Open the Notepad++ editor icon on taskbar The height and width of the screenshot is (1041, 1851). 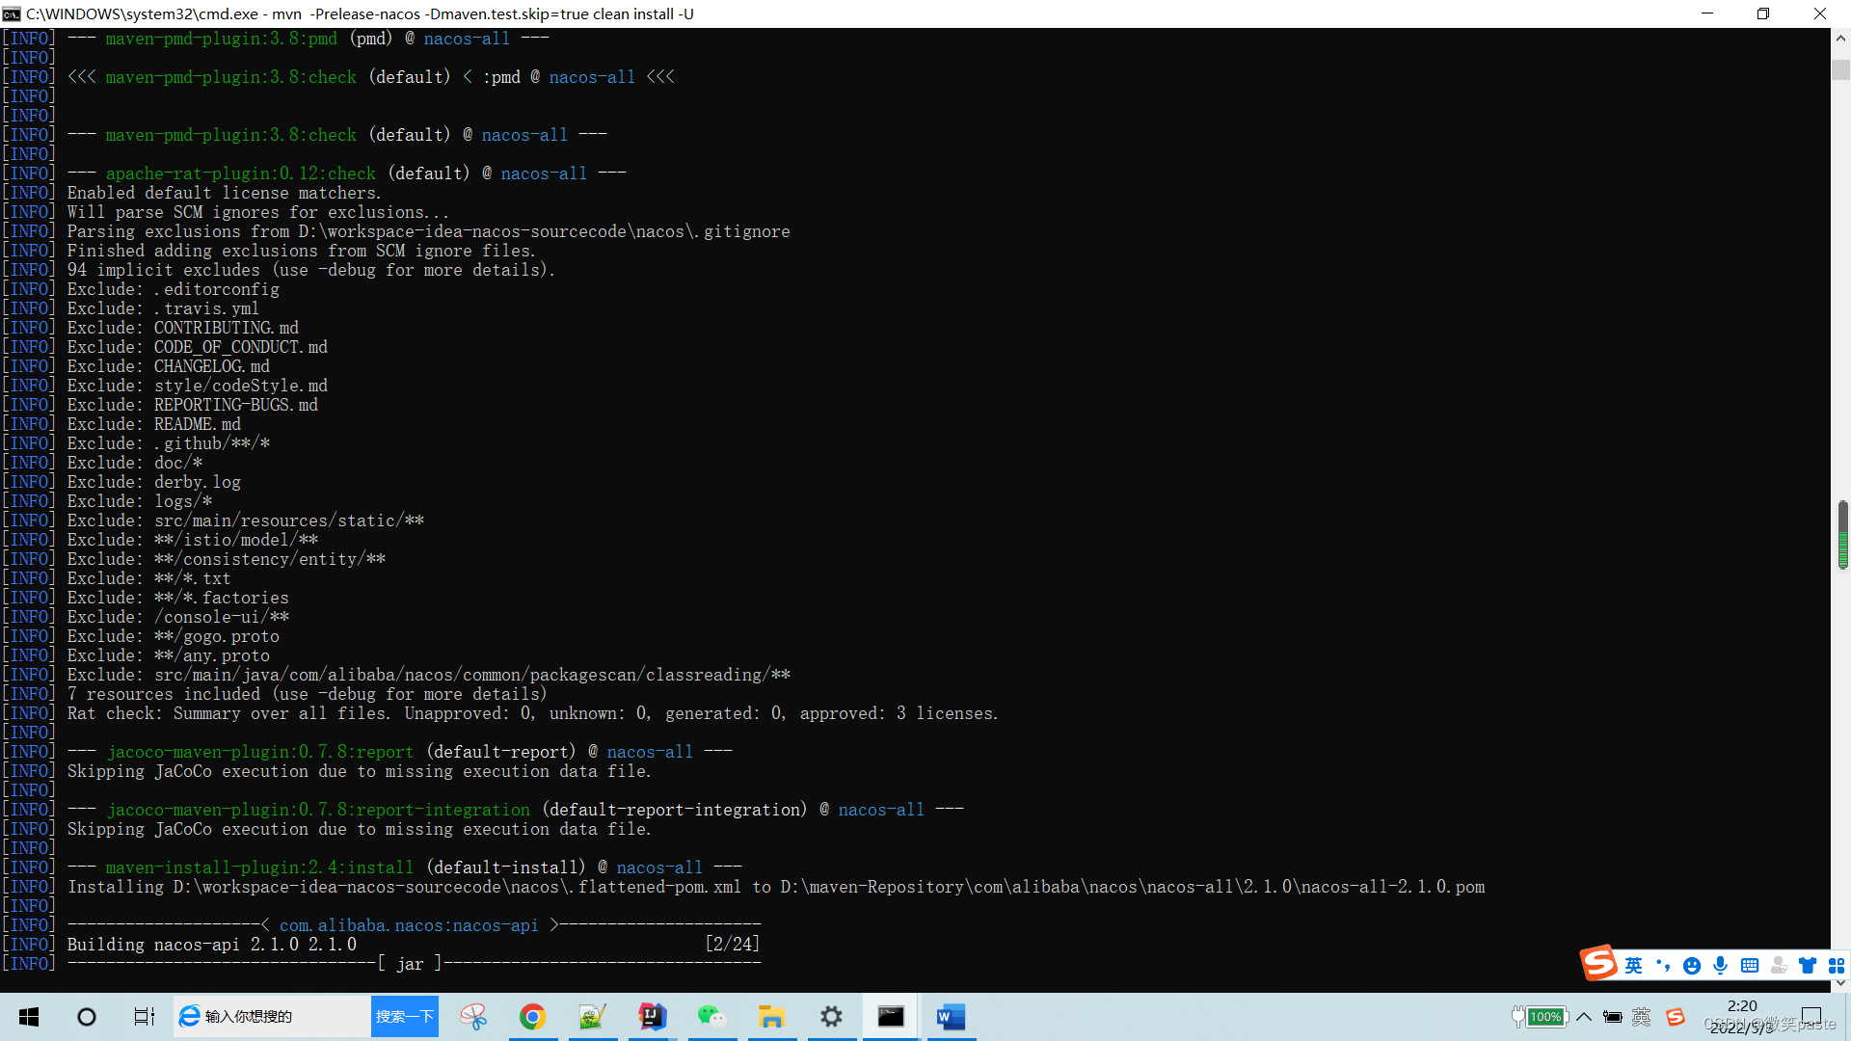[592, 1017]
